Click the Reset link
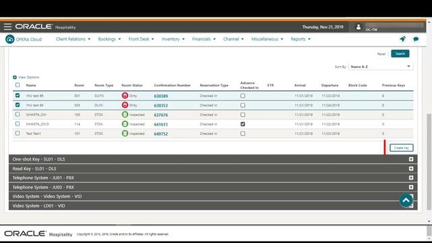Image resolution: width=432 pixels, height=243 pixels. pos(381,54)
